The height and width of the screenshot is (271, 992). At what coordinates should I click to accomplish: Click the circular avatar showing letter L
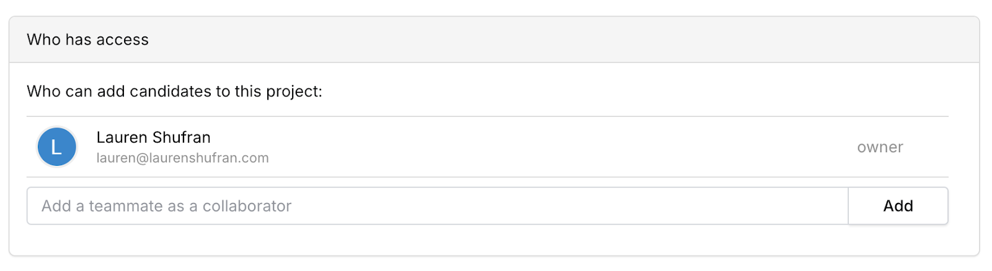tap(57, 147)
